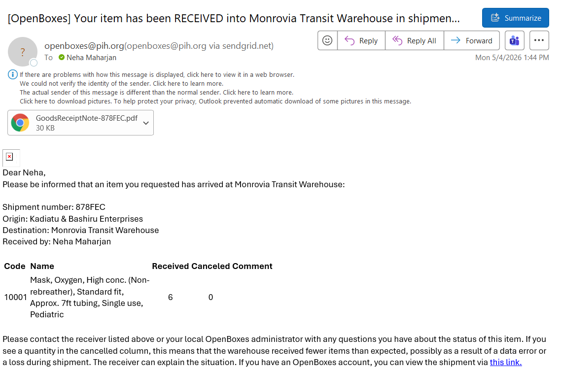
Task: Click the info icon beside message warnings
Action: (x=12, y=74)
